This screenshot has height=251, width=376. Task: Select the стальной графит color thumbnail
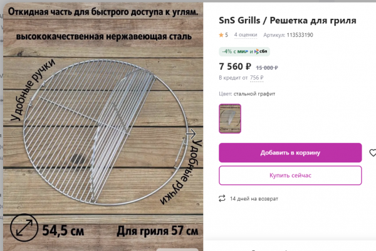click(230, 119)
